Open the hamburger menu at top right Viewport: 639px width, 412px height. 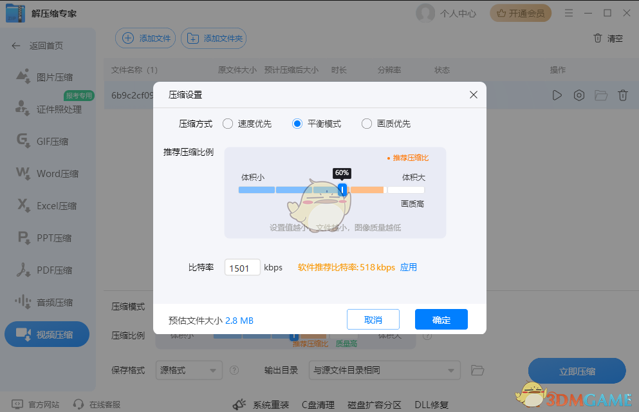(569, 12)
